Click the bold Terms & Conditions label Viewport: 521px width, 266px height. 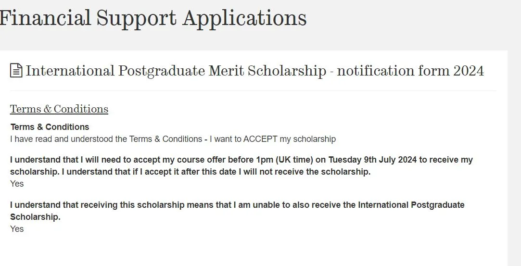pyautogui.click(x=50, y=127)
